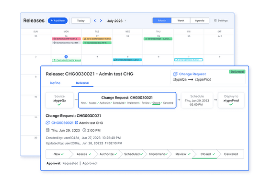Screen dimensions: 265x187
Task: Click the Approval Approved status text
Action: coord(89,163)
